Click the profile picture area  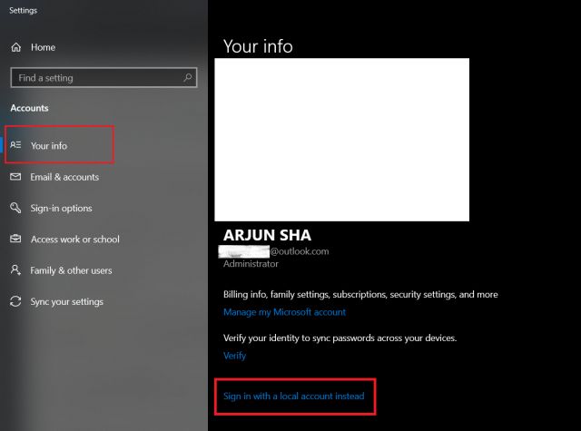pos(341,140)
